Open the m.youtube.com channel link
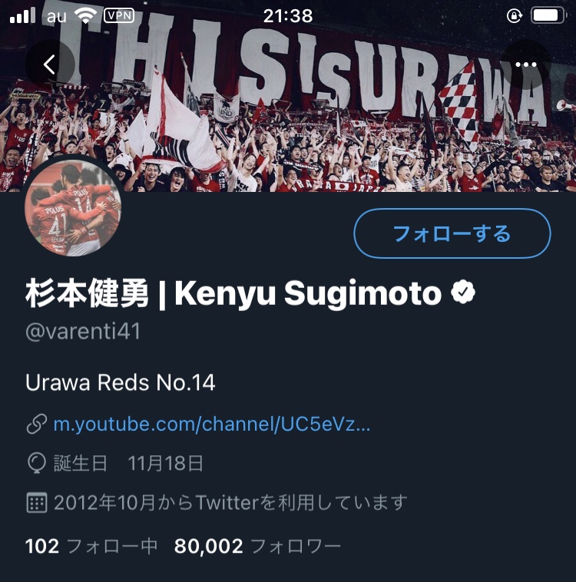The image size is (576, 582). pyautogui.click(x=212, y=424)
